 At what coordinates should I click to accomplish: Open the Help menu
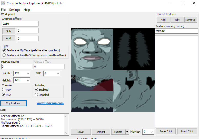coord(27,10)
